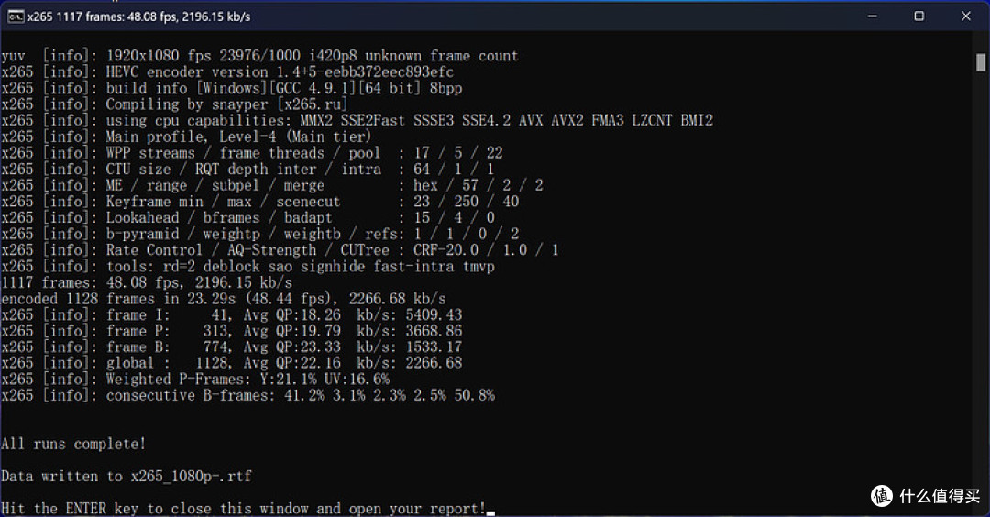The width and height of the screenshot is (990, 517).
Task: Click the 'Weighted P-Frames' statistics line
Action: (195, 379)
